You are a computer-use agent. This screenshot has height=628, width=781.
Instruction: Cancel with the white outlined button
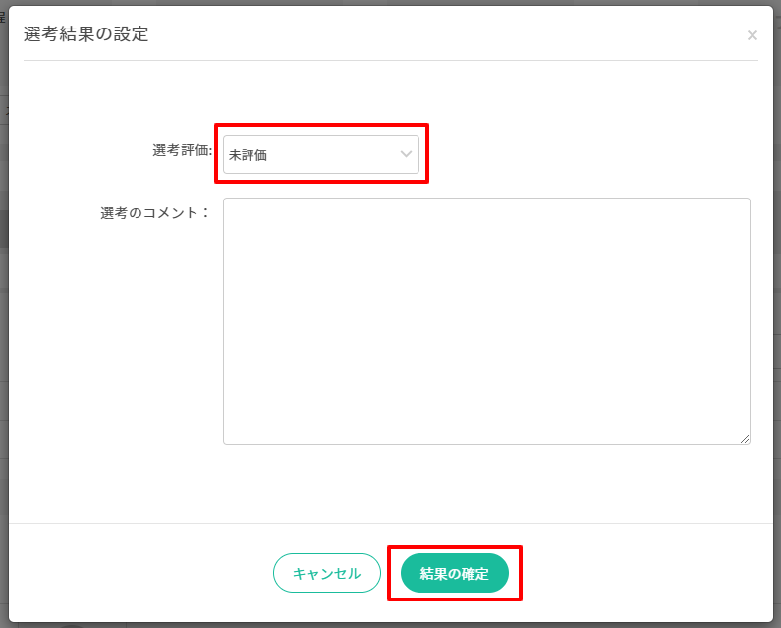[326, 573]
